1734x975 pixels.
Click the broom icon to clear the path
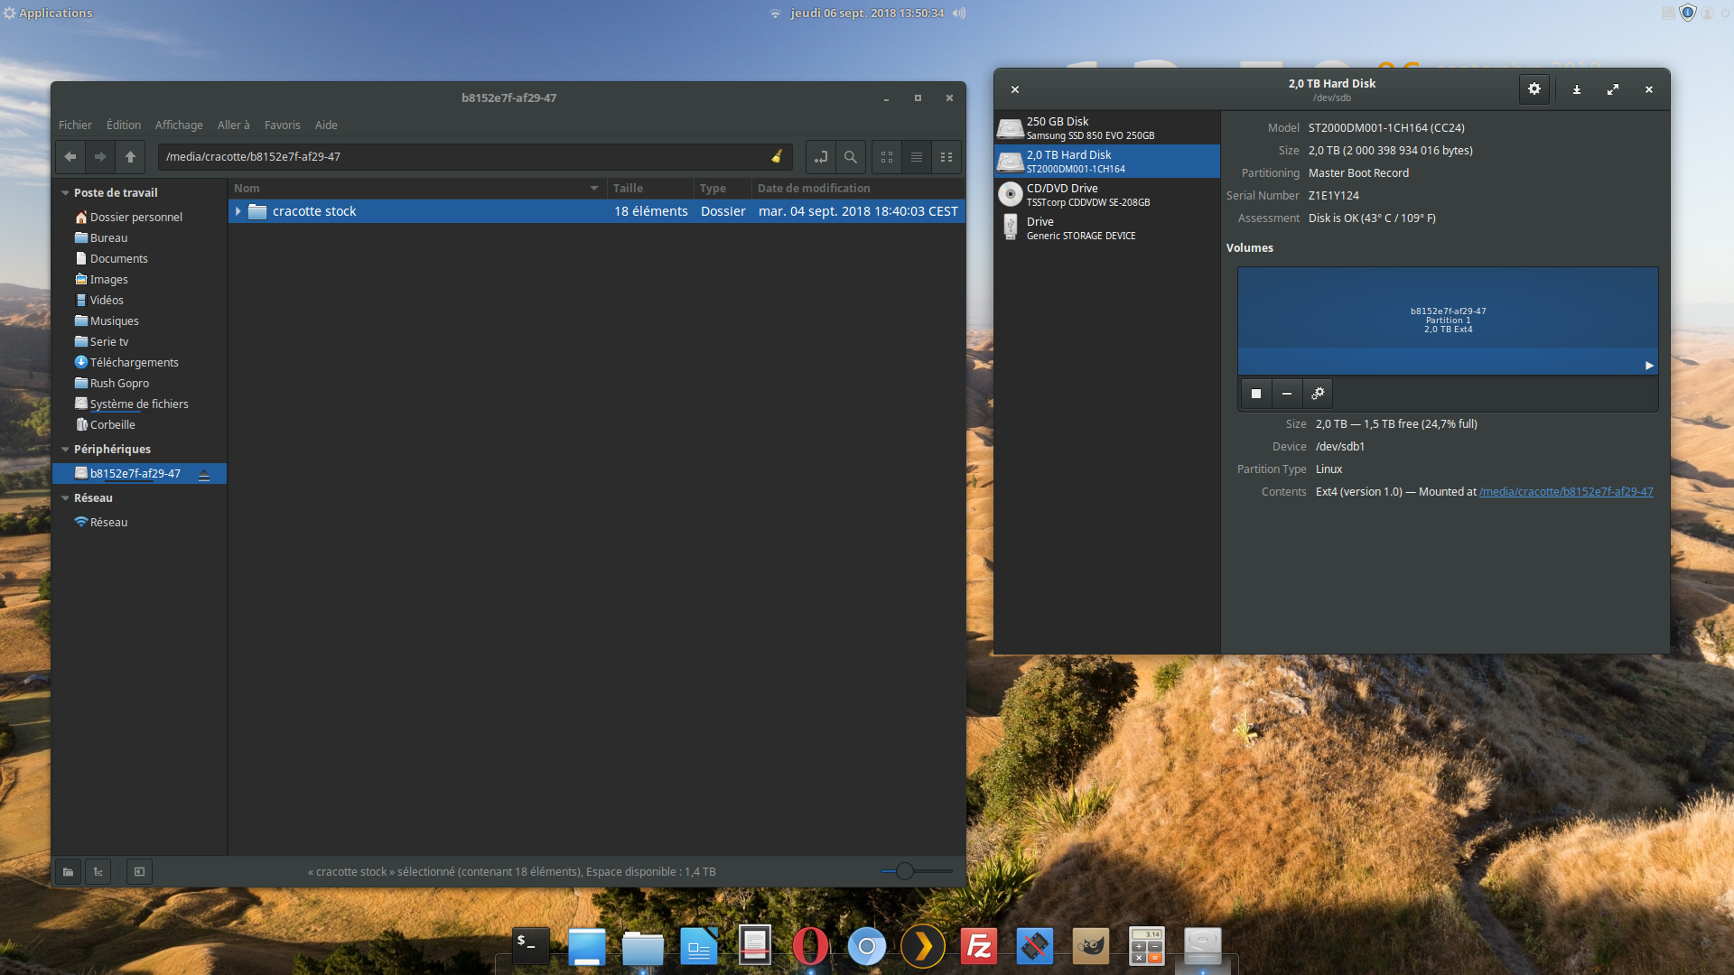pyautogui.click(x=776, y=156)
